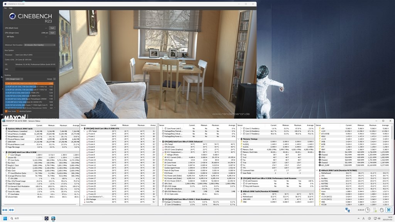Select the AIO_PUMP fan row
The width and height of the screenshot is (395, 222).
[354, 165]
